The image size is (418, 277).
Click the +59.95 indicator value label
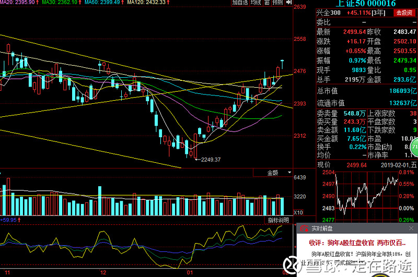8,220
